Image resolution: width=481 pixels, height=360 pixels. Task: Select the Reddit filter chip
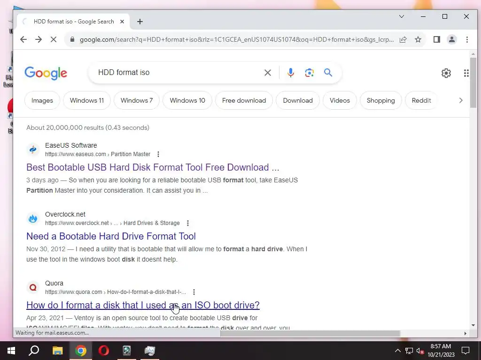pyautogui.click(x=421, y=100)
